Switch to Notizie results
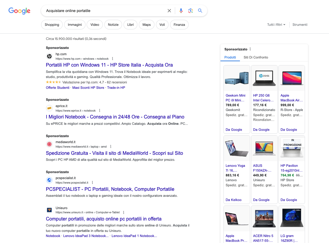Screen dimensions: 329x243 (113, 25)
